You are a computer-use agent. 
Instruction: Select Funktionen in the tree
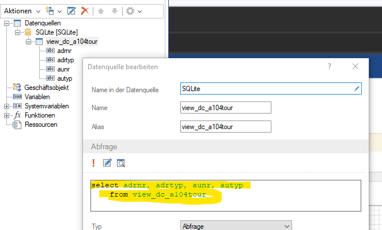pyautogui.click(x=40, y=115)
